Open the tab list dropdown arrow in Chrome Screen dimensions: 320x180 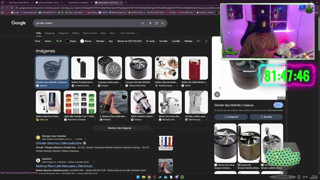[2, 2]
